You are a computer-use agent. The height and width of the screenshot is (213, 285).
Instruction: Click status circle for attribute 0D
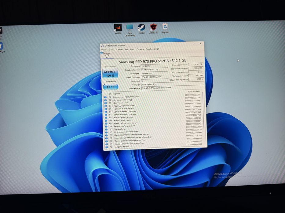point(107,132)
